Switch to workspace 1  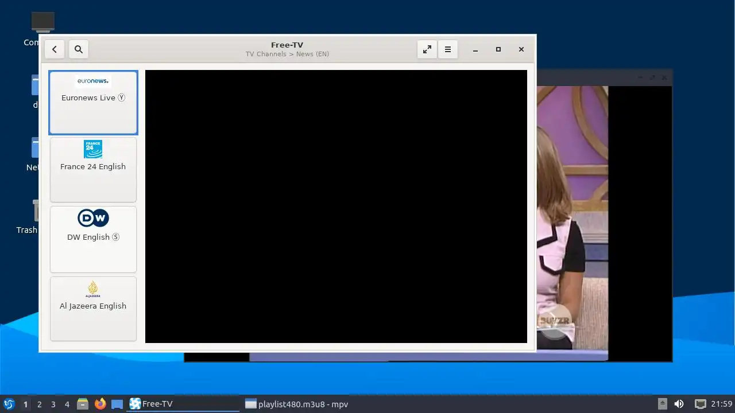coord(25,404)
